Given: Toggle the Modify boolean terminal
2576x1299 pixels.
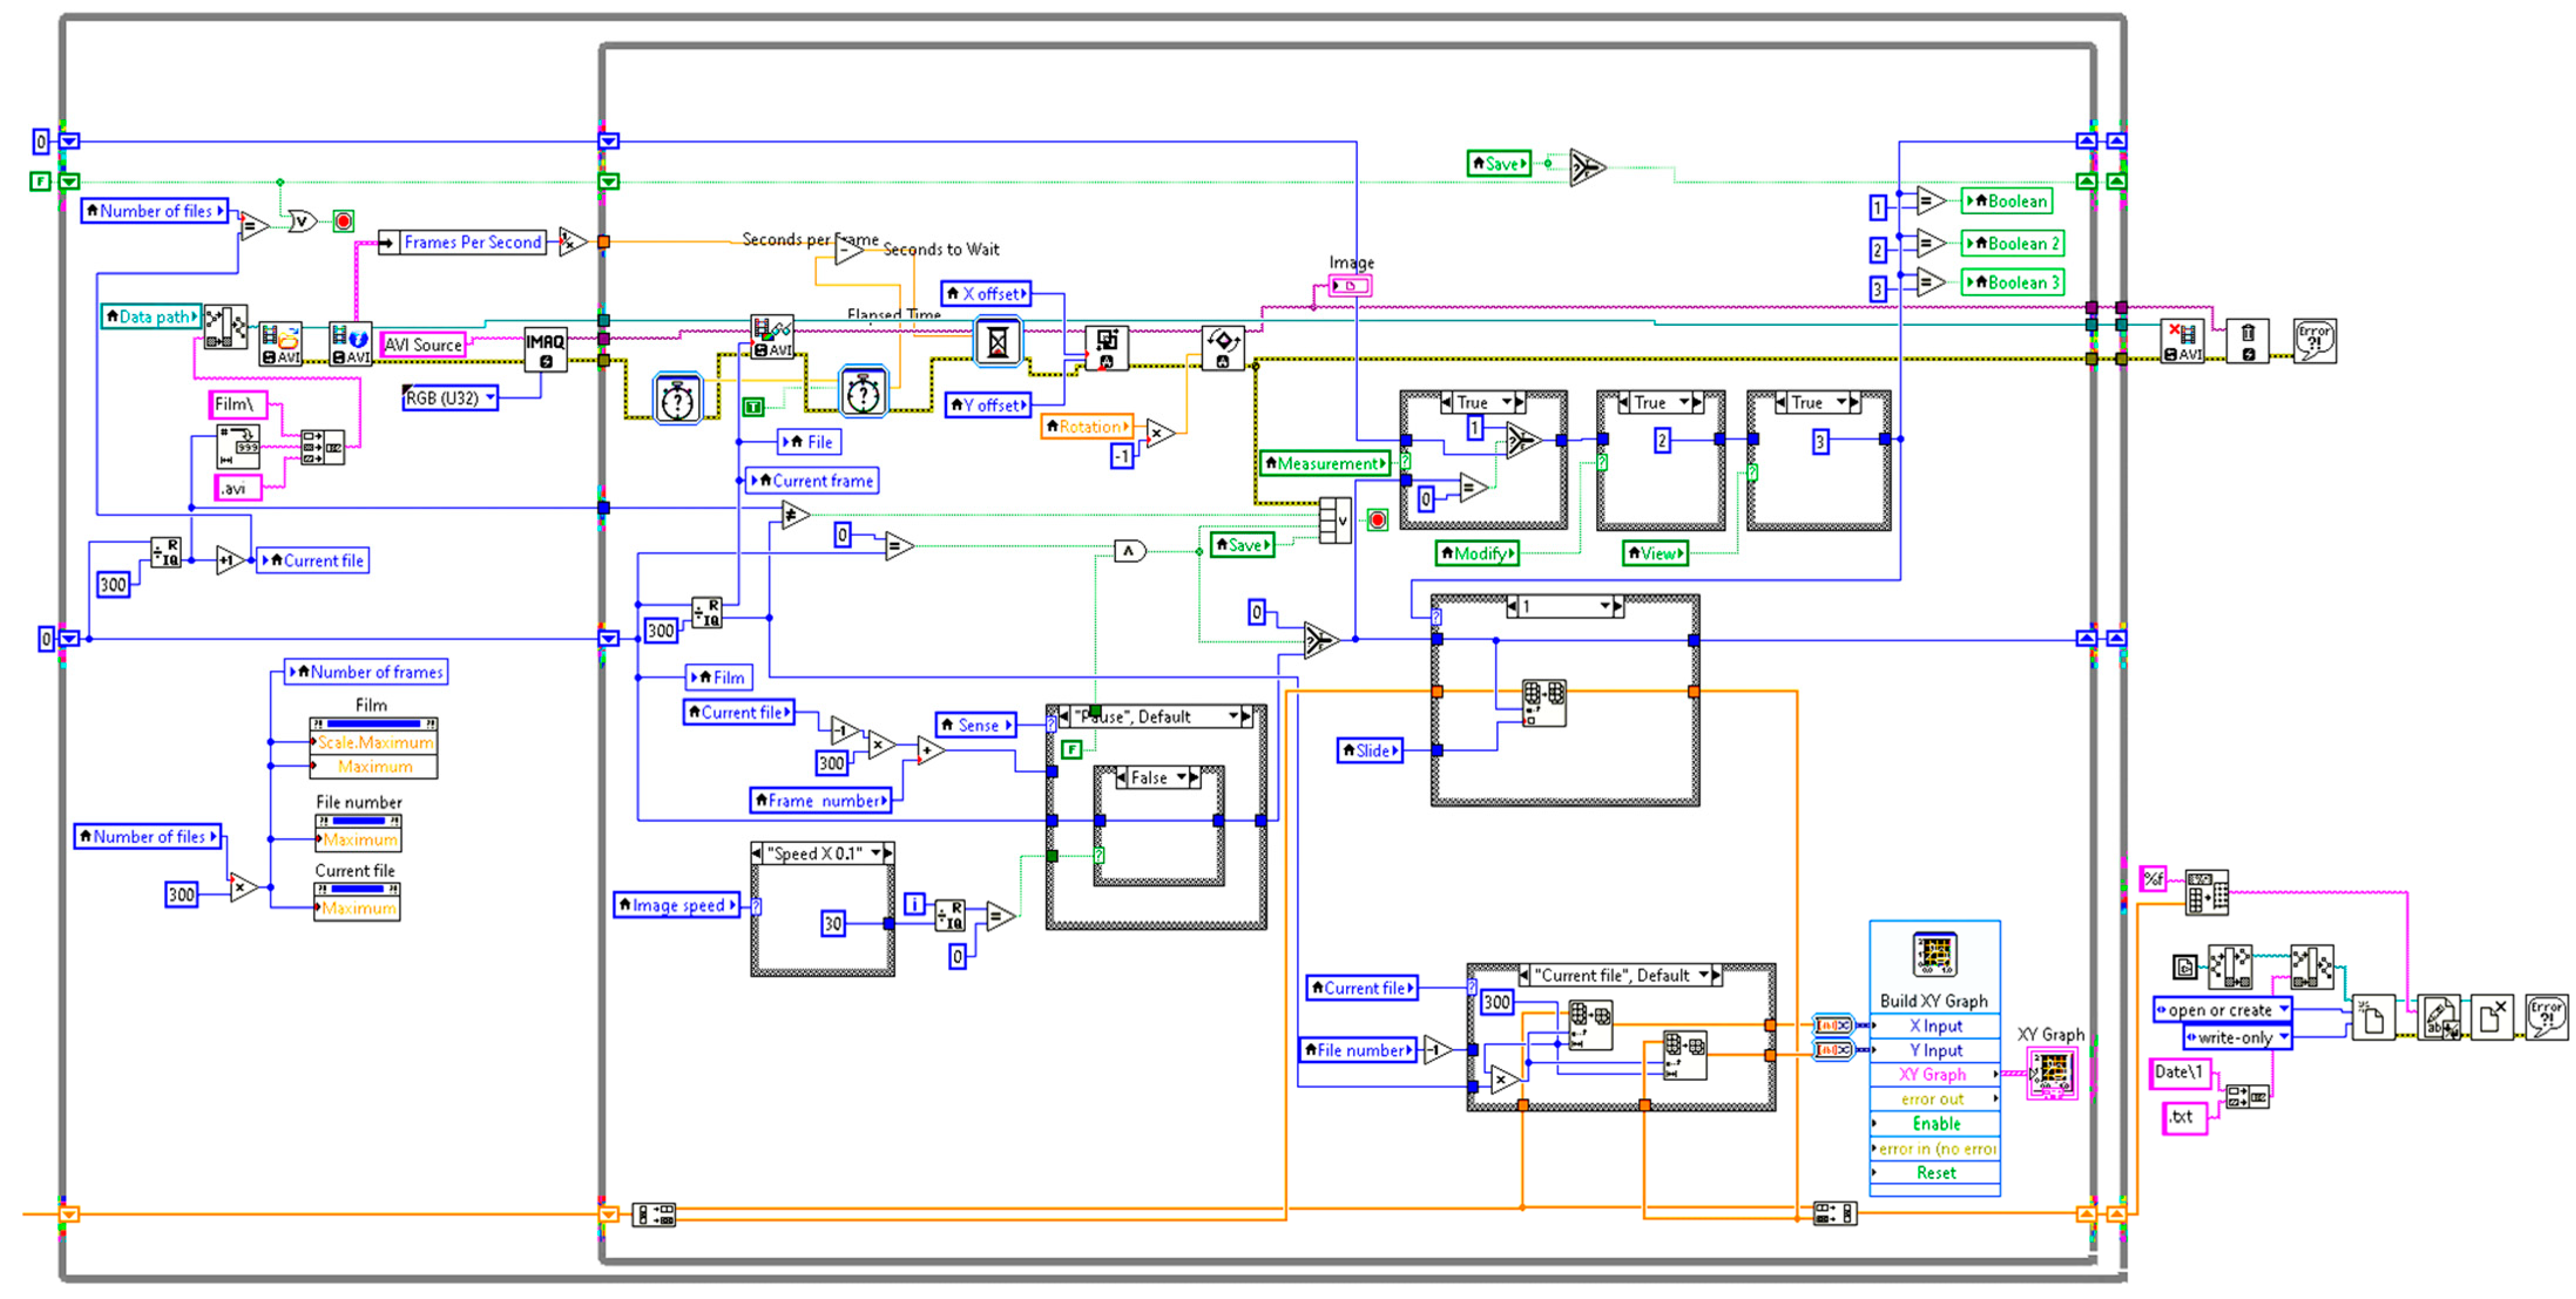Looking at the screenshot, I should pos(1477,553).
